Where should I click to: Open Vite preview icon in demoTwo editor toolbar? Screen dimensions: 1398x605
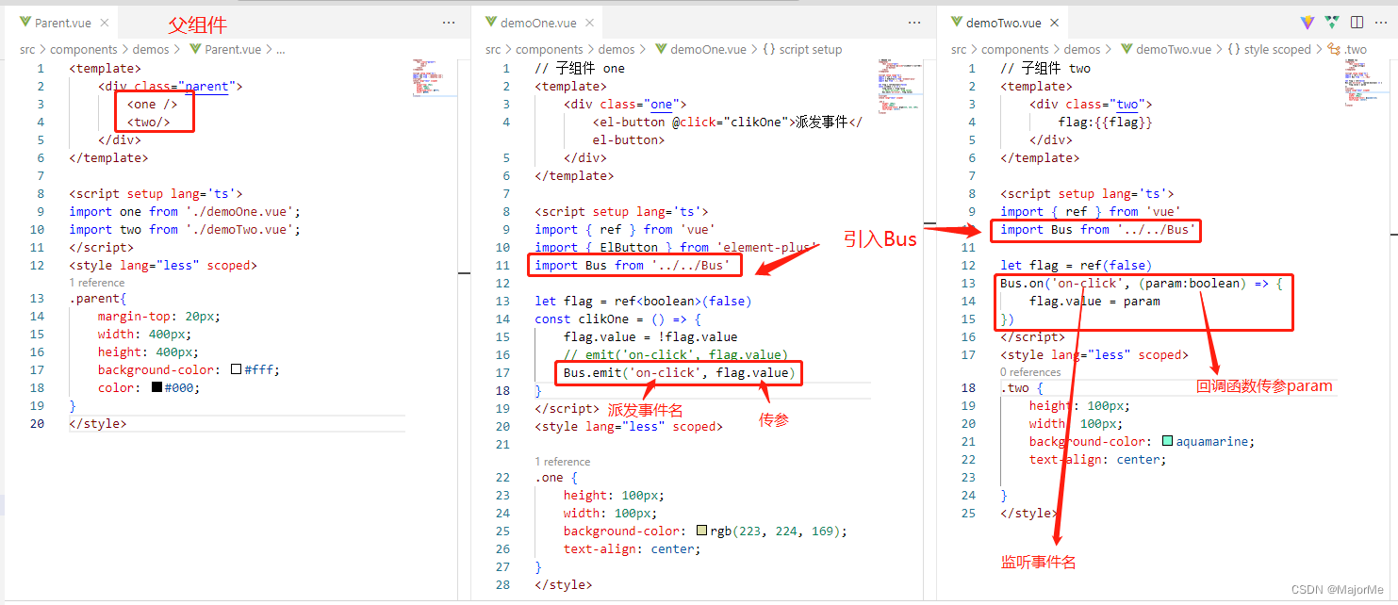pos(1308,23)
